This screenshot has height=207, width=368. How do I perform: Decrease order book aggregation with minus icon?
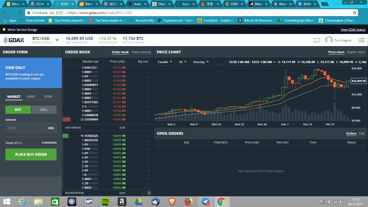[143, 193]
